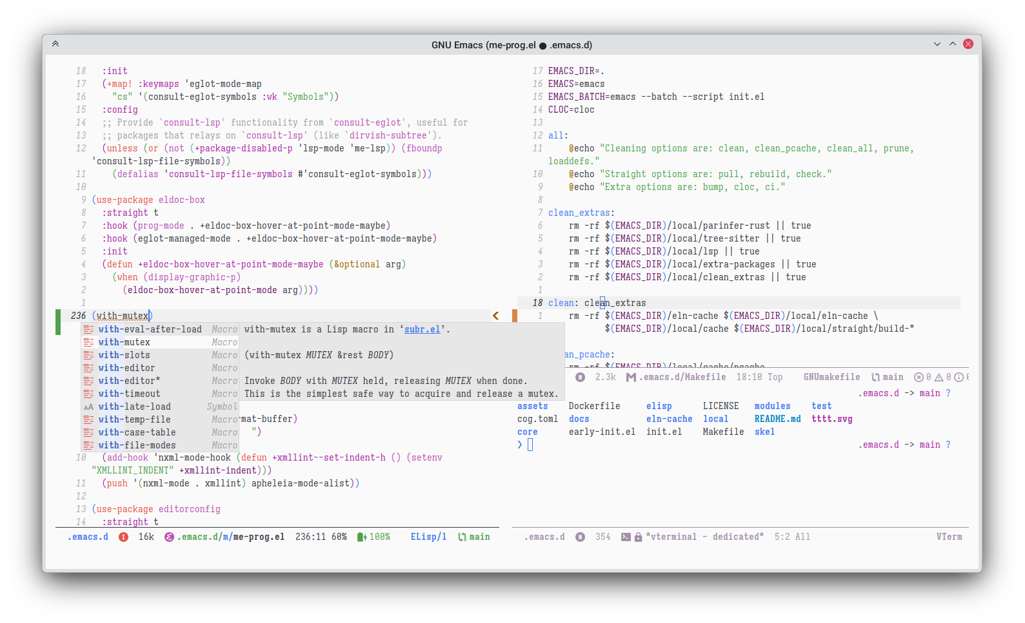The image size is (1025, 623).
Task: Click cog.toml in the terminal listing
Action: pyautogui.click(x=537, y=419)
